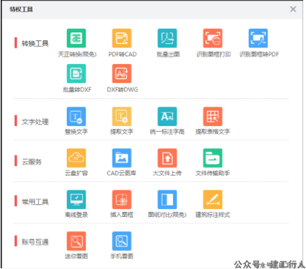This screenshot has height=269, width=306.
Task: Click the 特权工具 dialog title
Action: click(x=21, y=9)
